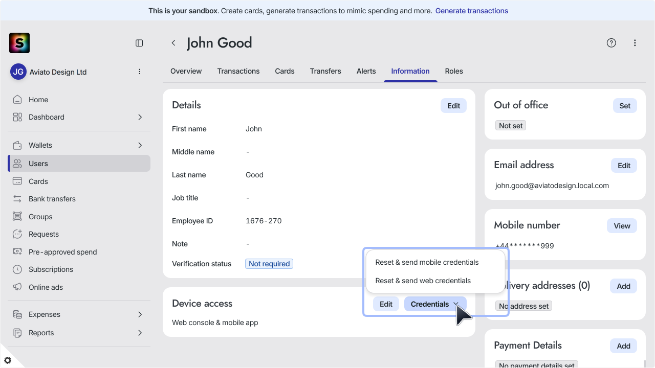Go back using the left arrow

(x=173, y=43)
